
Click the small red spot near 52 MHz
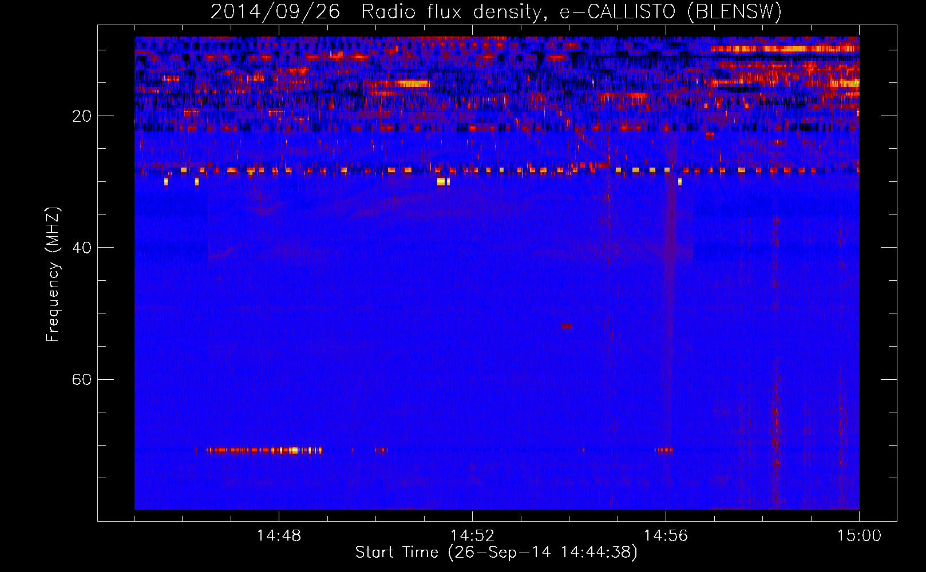point(567,326)
